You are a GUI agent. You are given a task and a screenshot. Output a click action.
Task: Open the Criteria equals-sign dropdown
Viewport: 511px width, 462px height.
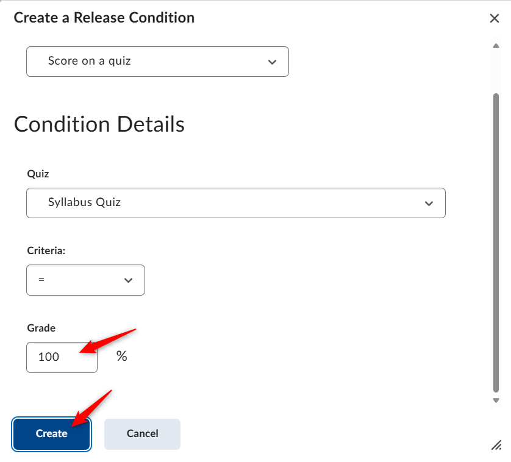coord(86,280)
